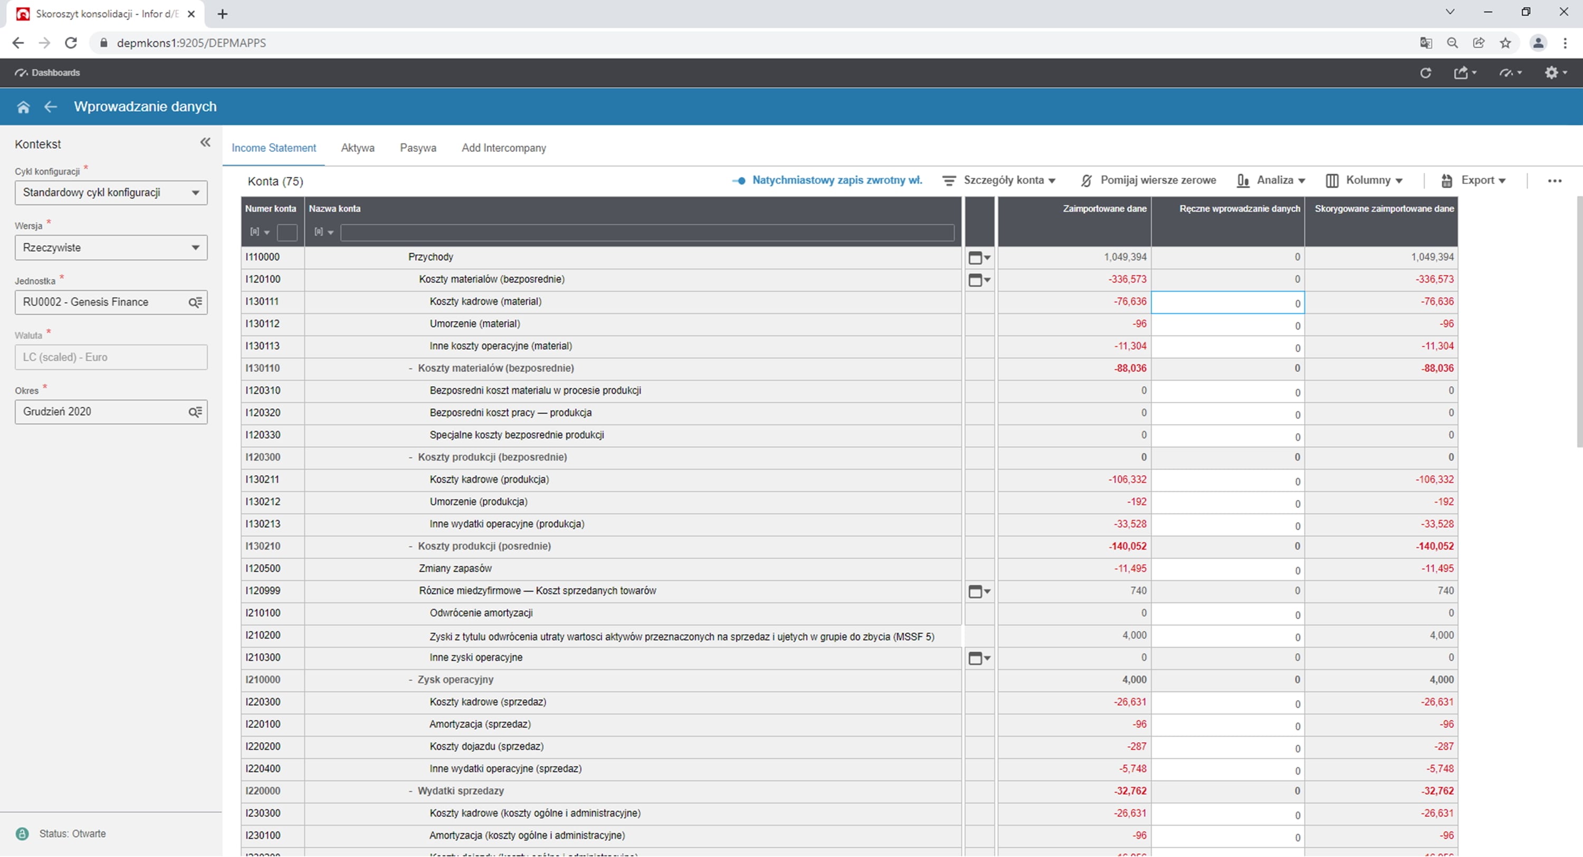
Task: Open the Okres period lookup icon
Action: coord(195,411)
